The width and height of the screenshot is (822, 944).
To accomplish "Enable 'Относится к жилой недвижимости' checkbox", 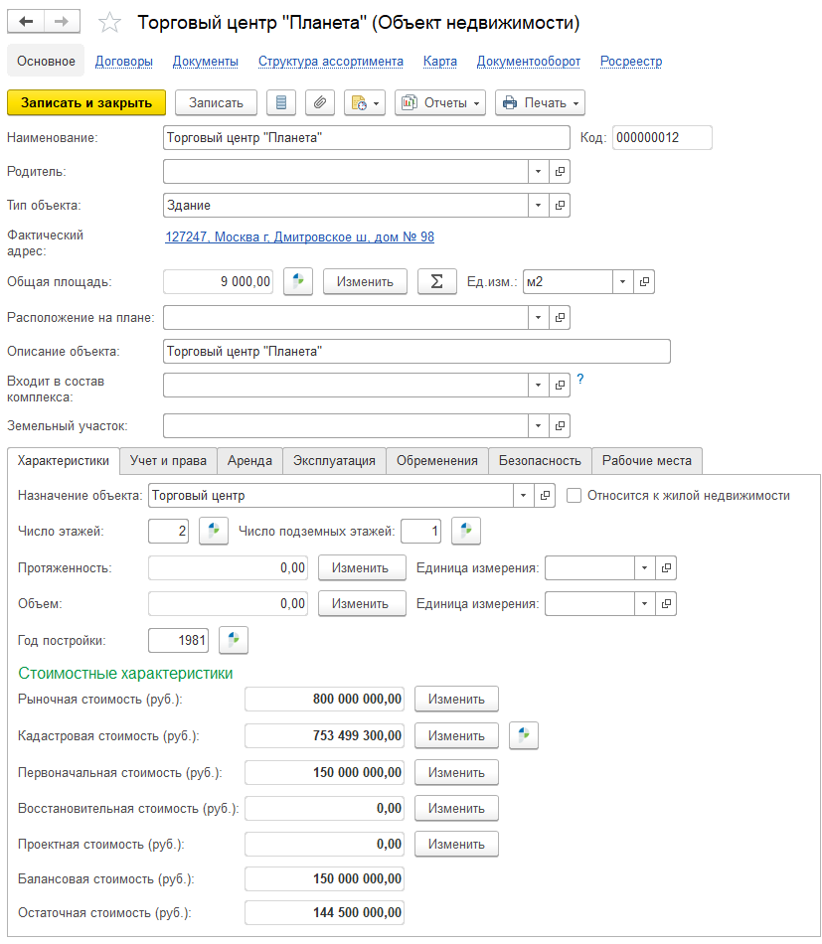I will tap(574, 495).
